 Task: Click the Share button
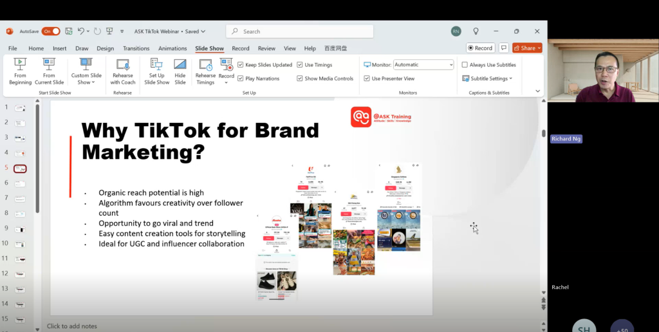[527, 48]
